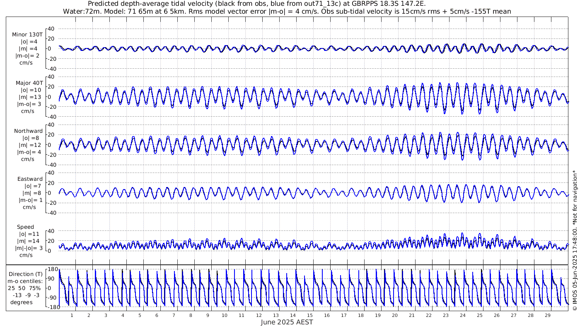Click day 29 tick on the time axis
This screenshot has height=331, width=580.
click(548, 315)
